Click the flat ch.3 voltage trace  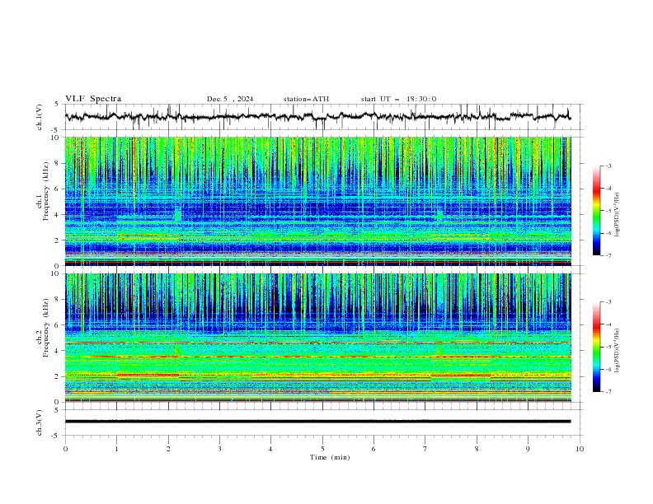[317, 422]
